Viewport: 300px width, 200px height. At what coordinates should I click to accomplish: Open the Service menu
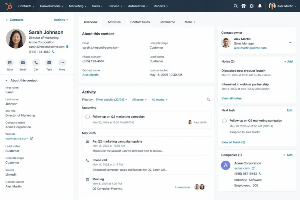point(115,6)
